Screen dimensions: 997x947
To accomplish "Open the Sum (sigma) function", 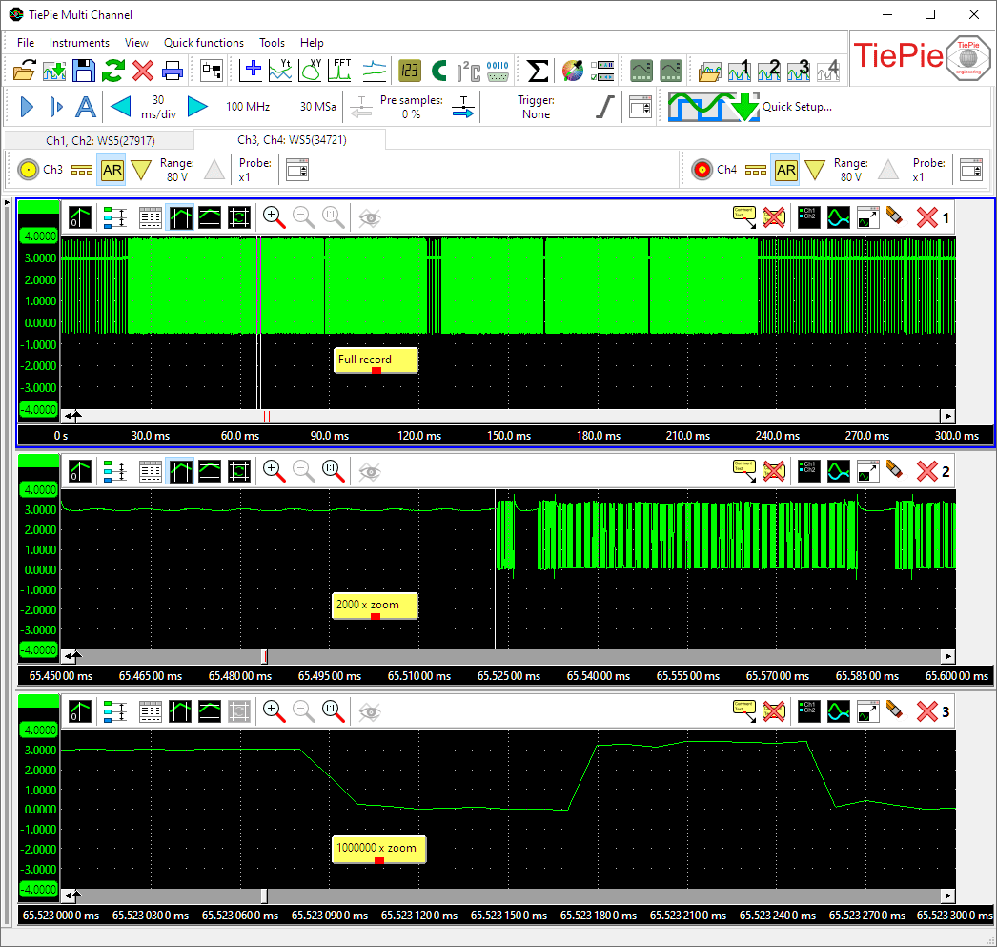I will point(537,71).
